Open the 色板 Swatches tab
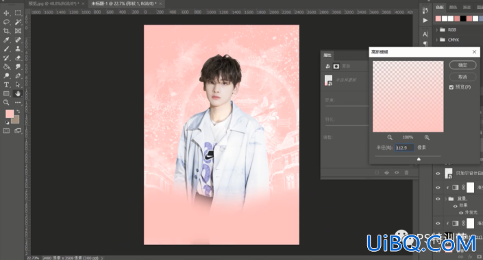 pos(440,7)
